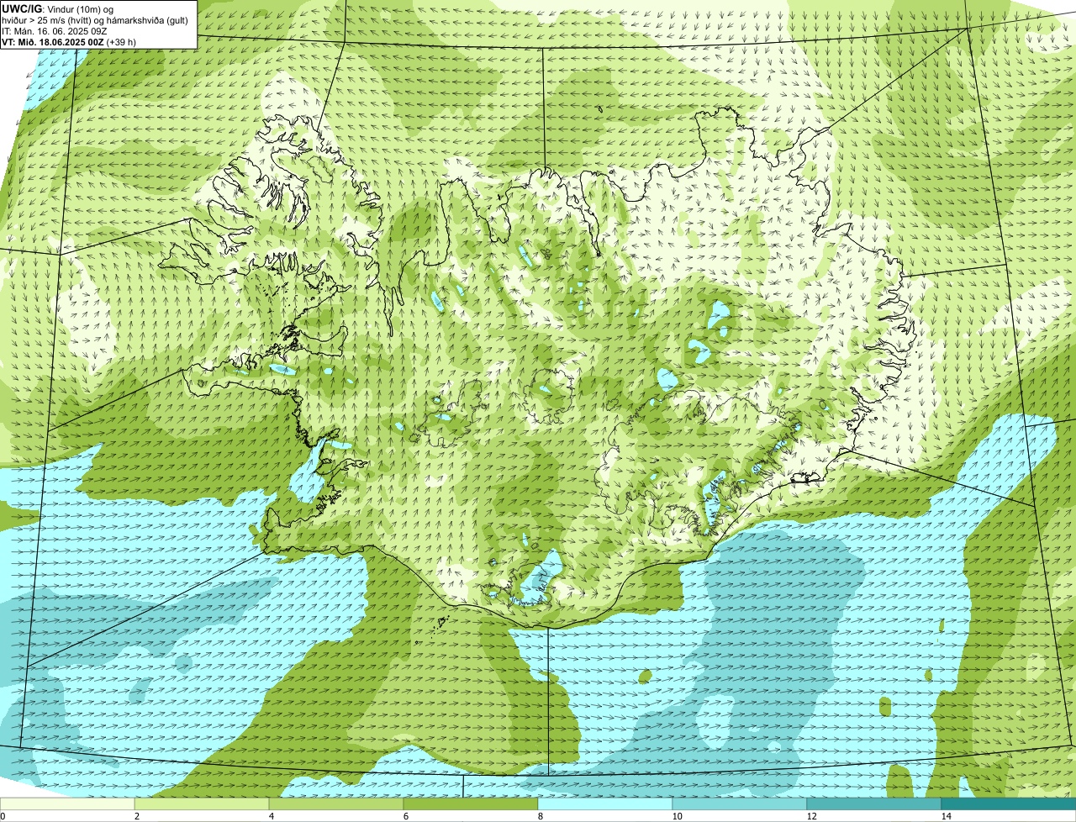Click the scale label '2' under the legend

136,816
